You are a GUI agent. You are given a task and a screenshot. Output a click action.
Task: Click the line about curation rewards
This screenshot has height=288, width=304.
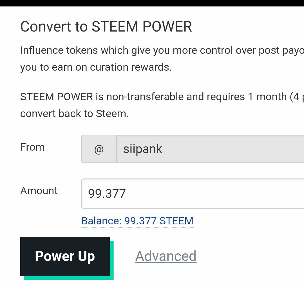pos(96,68)
